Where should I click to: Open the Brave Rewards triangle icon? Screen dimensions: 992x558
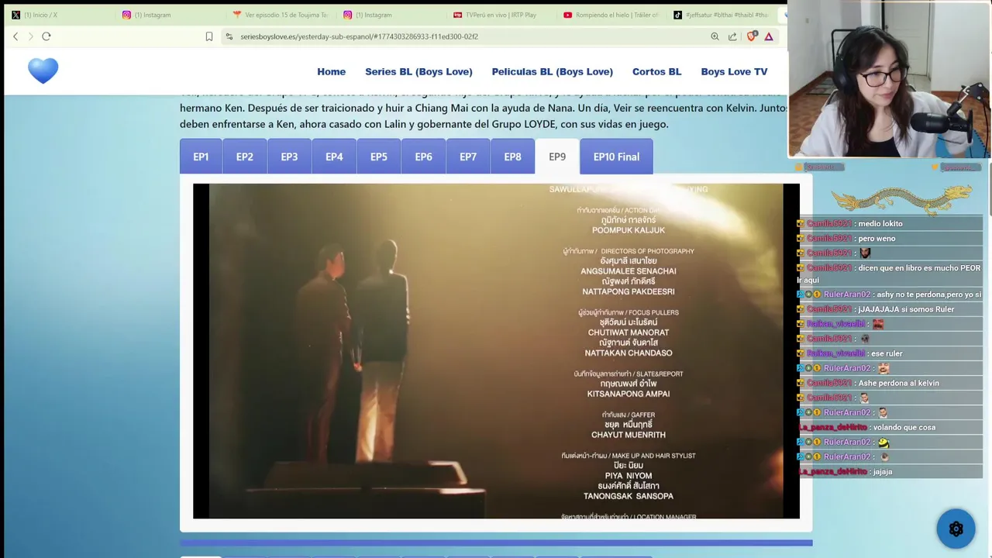(x=769, y=36)
